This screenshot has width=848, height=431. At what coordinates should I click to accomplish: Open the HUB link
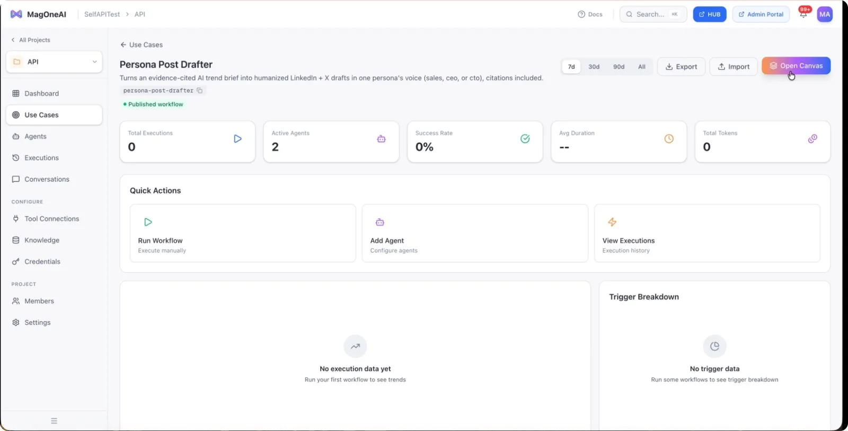[710, 14]
